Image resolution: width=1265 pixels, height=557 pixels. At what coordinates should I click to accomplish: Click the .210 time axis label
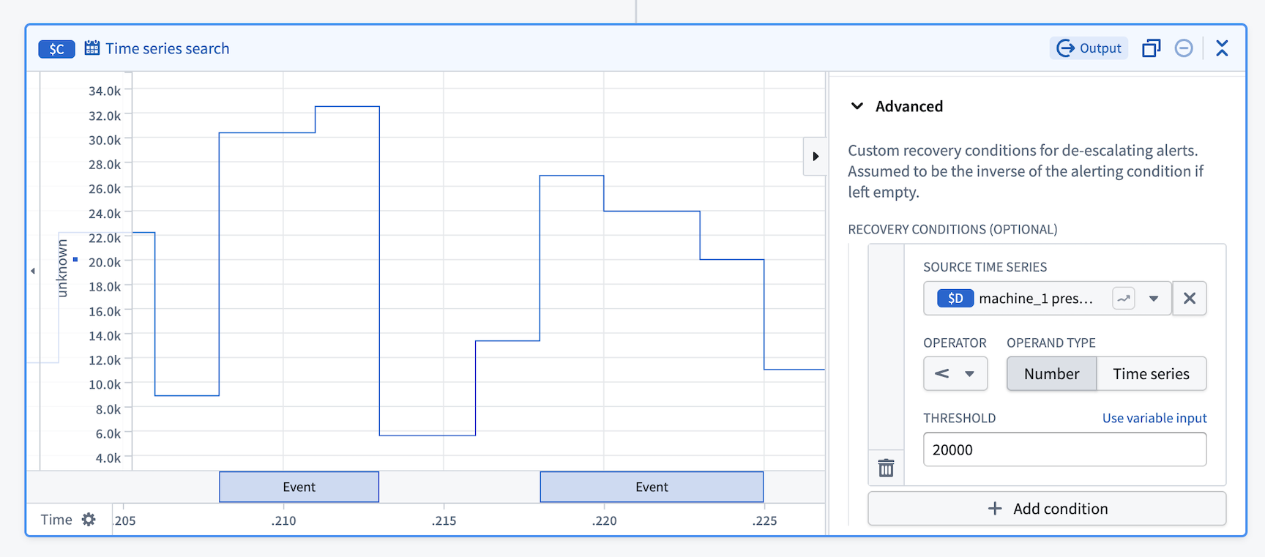284,520
